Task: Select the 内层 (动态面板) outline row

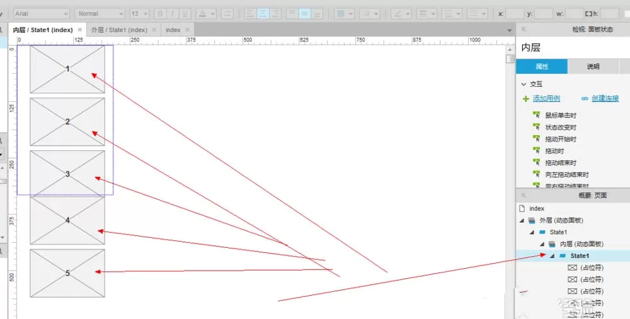Action: point(573,244)
